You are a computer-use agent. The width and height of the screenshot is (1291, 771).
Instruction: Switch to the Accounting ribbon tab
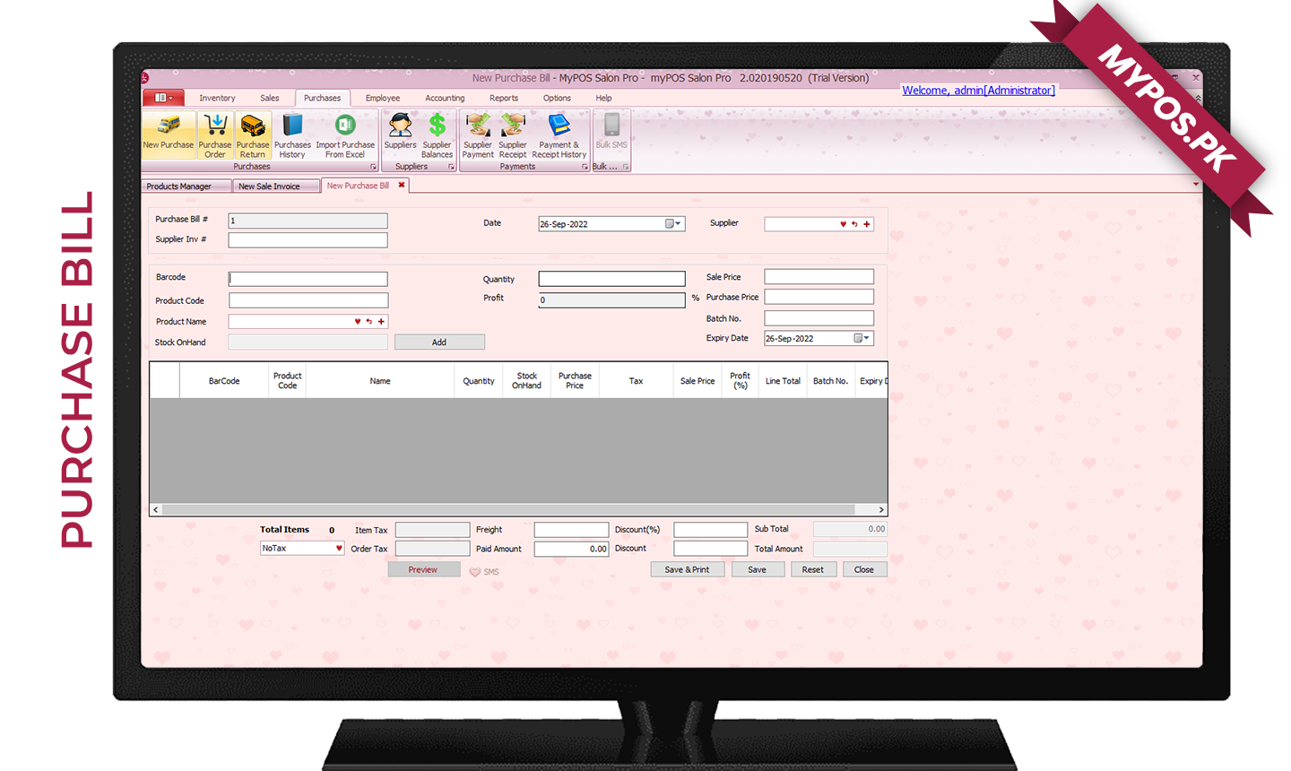tap(445, 98)
